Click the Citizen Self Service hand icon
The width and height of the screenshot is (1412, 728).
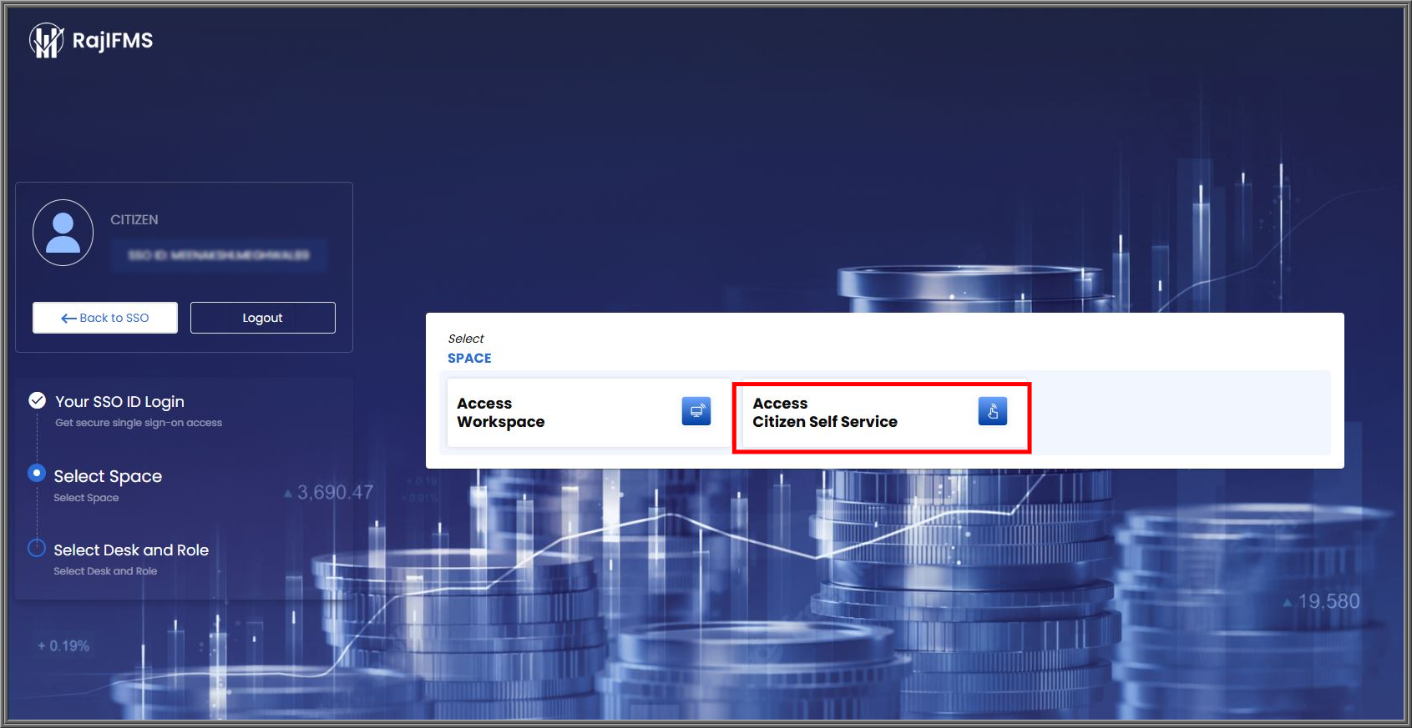tap(993, 411)
